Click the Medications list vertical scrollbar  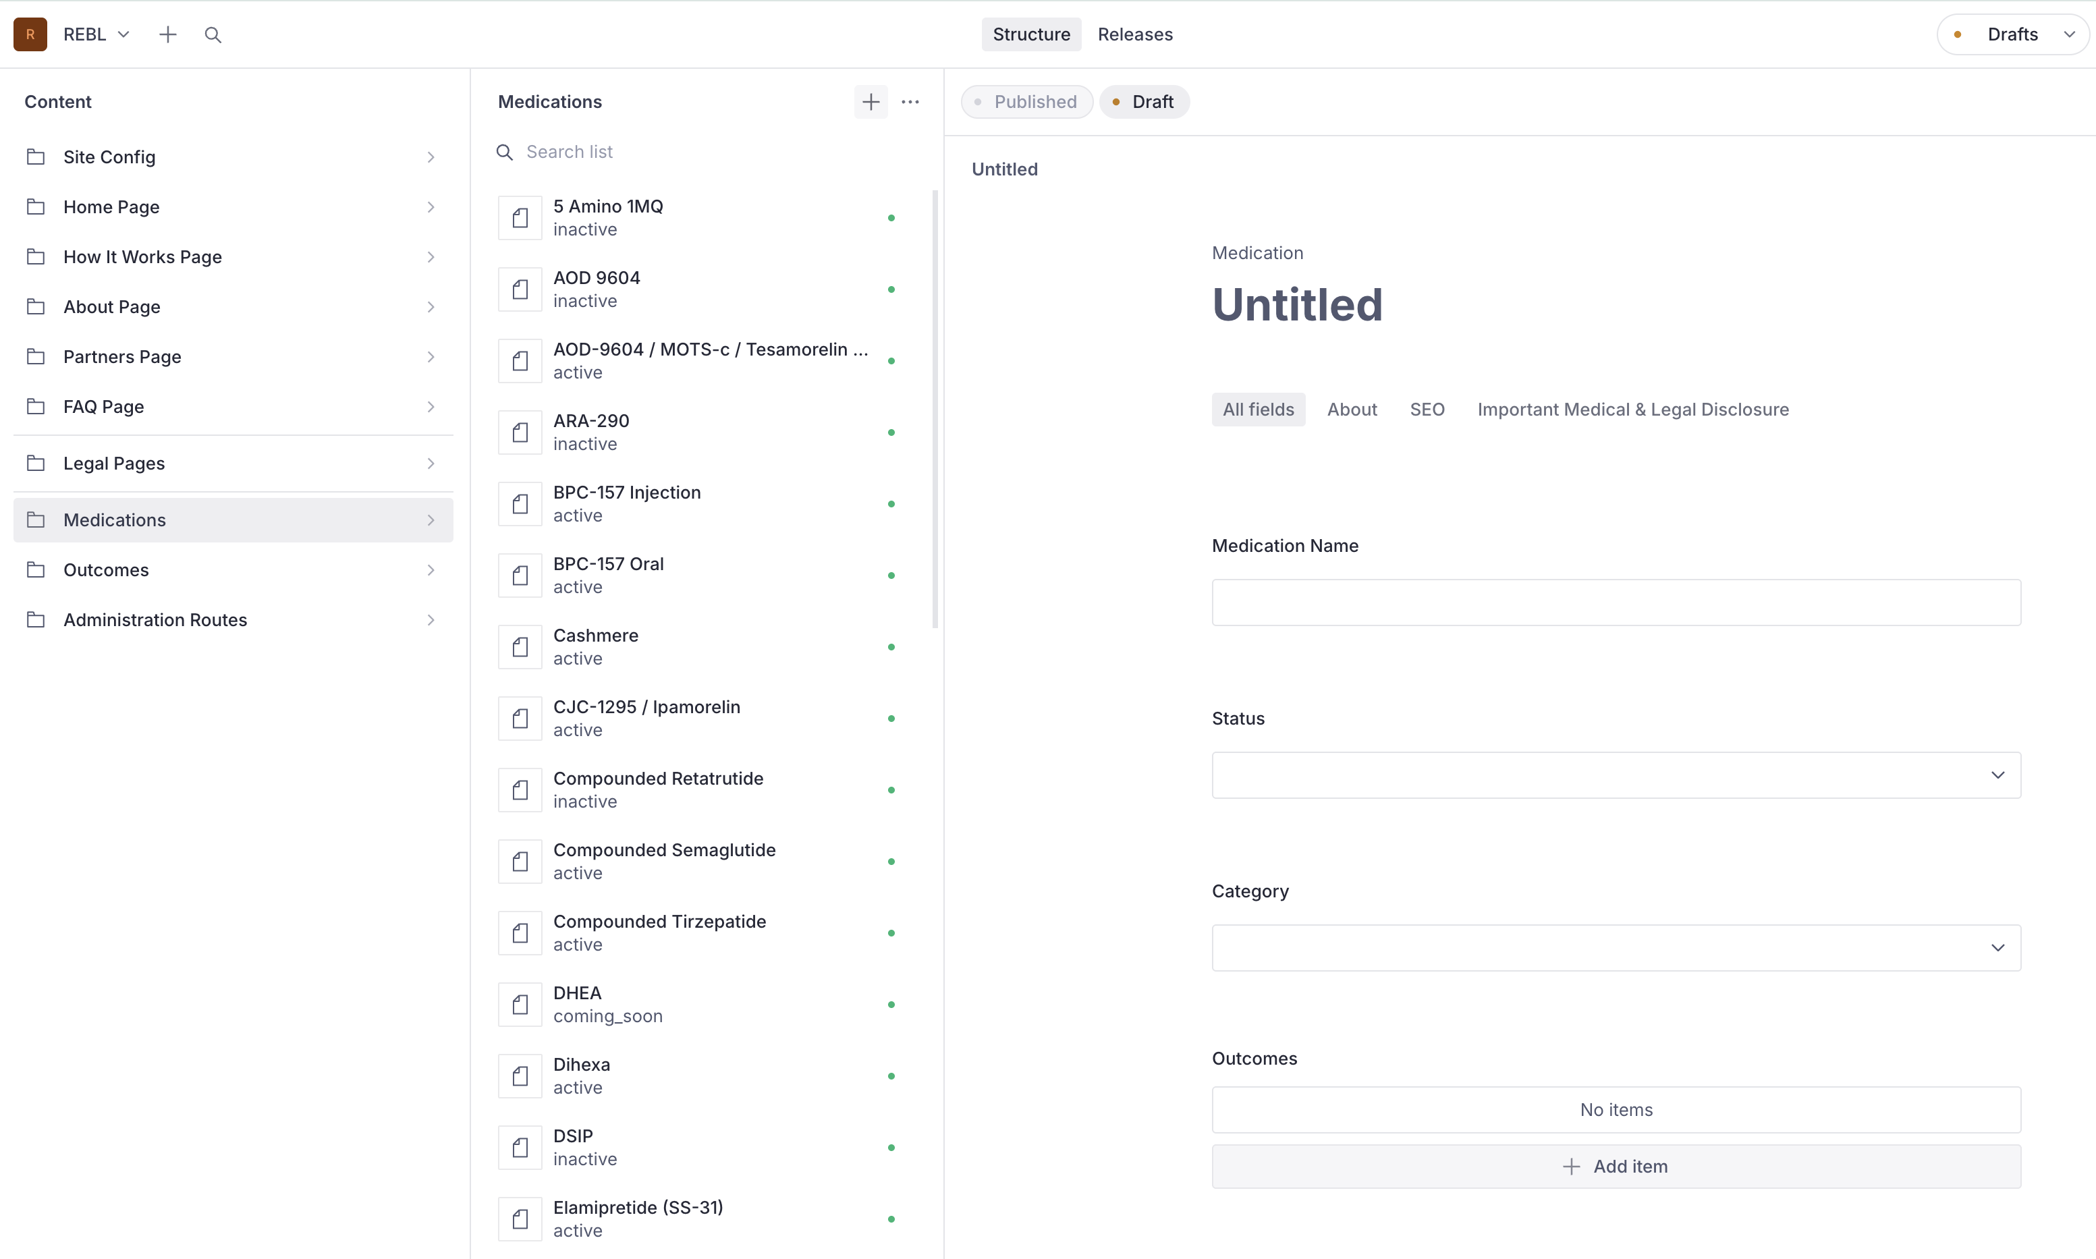935,409
